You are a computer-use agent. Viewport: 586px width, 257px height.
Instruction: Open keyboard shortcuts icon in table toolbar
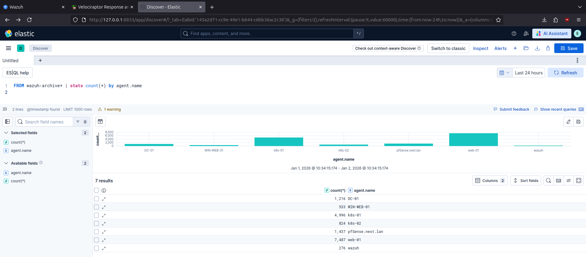click(x=559, y=180)
